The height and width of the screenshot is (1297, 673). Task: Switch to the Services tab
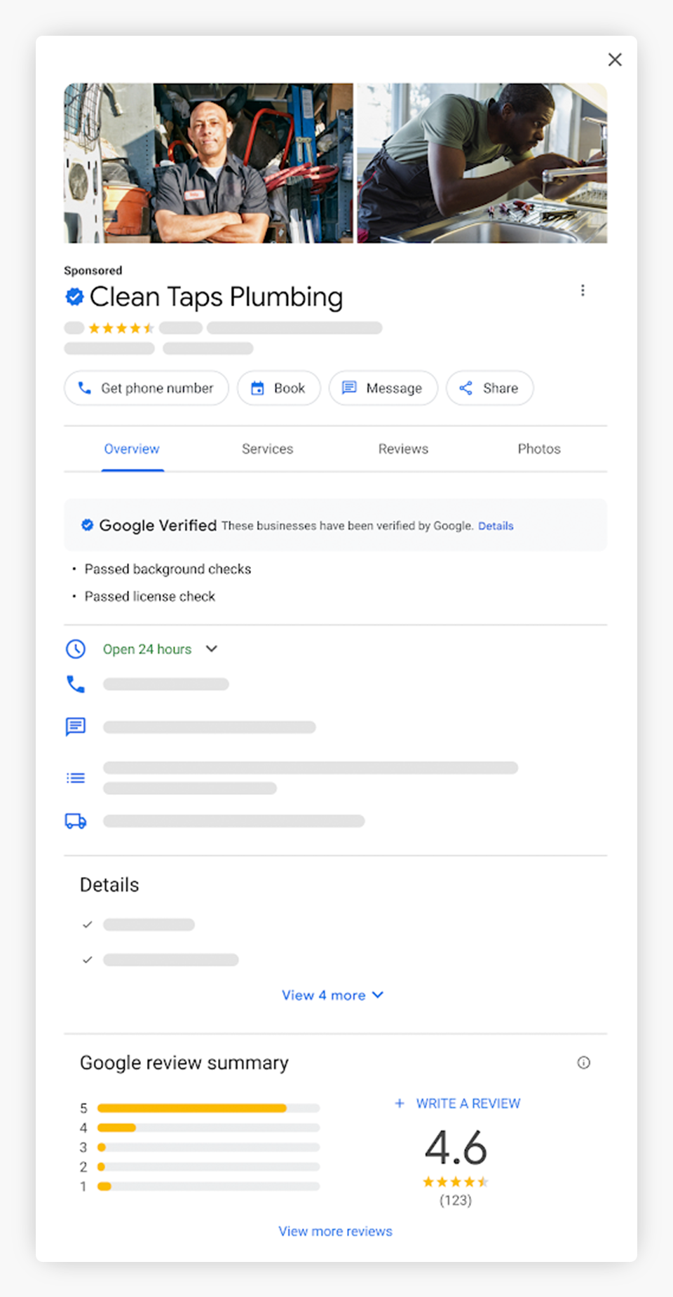pyautogui.click(x=267, y=449)
